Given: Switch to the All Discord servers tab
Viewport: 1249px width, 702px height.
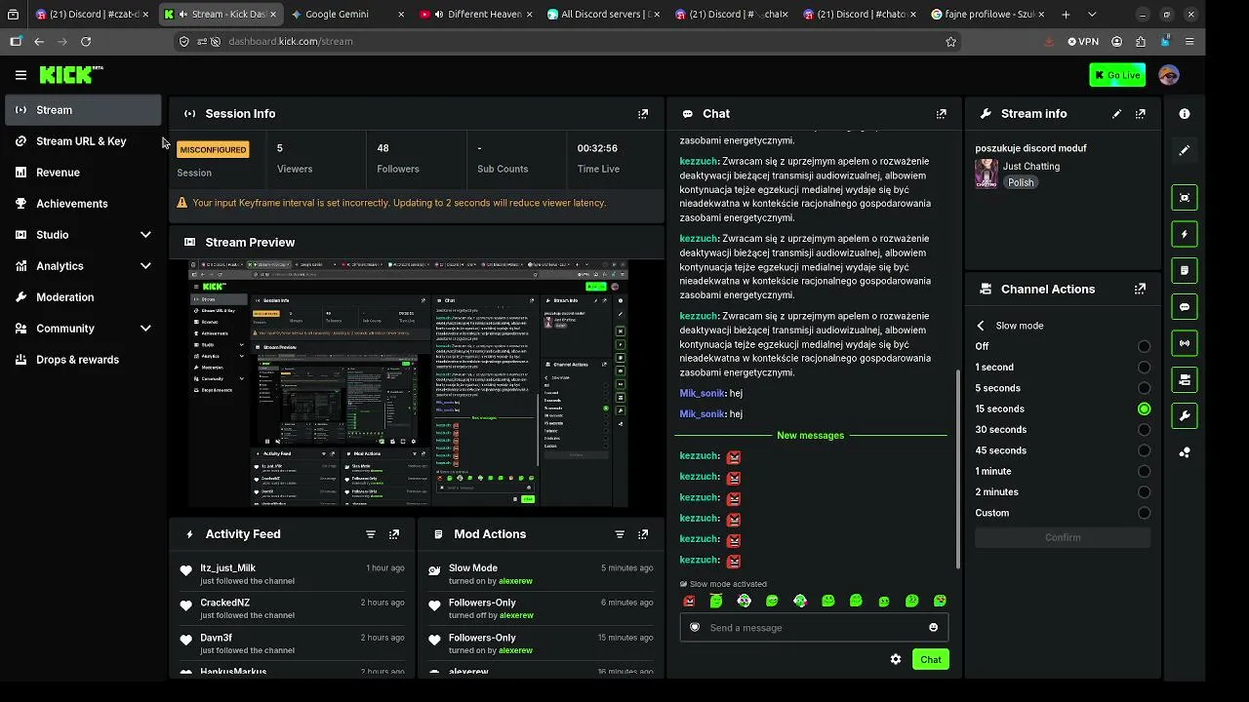Looking at the screenshot, I should coord(602,15).
